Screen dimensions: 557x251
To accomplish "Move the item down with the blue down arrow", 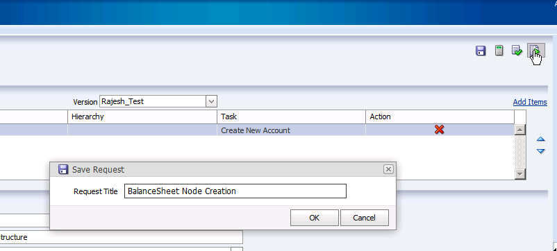I will [x=540, y=151].
